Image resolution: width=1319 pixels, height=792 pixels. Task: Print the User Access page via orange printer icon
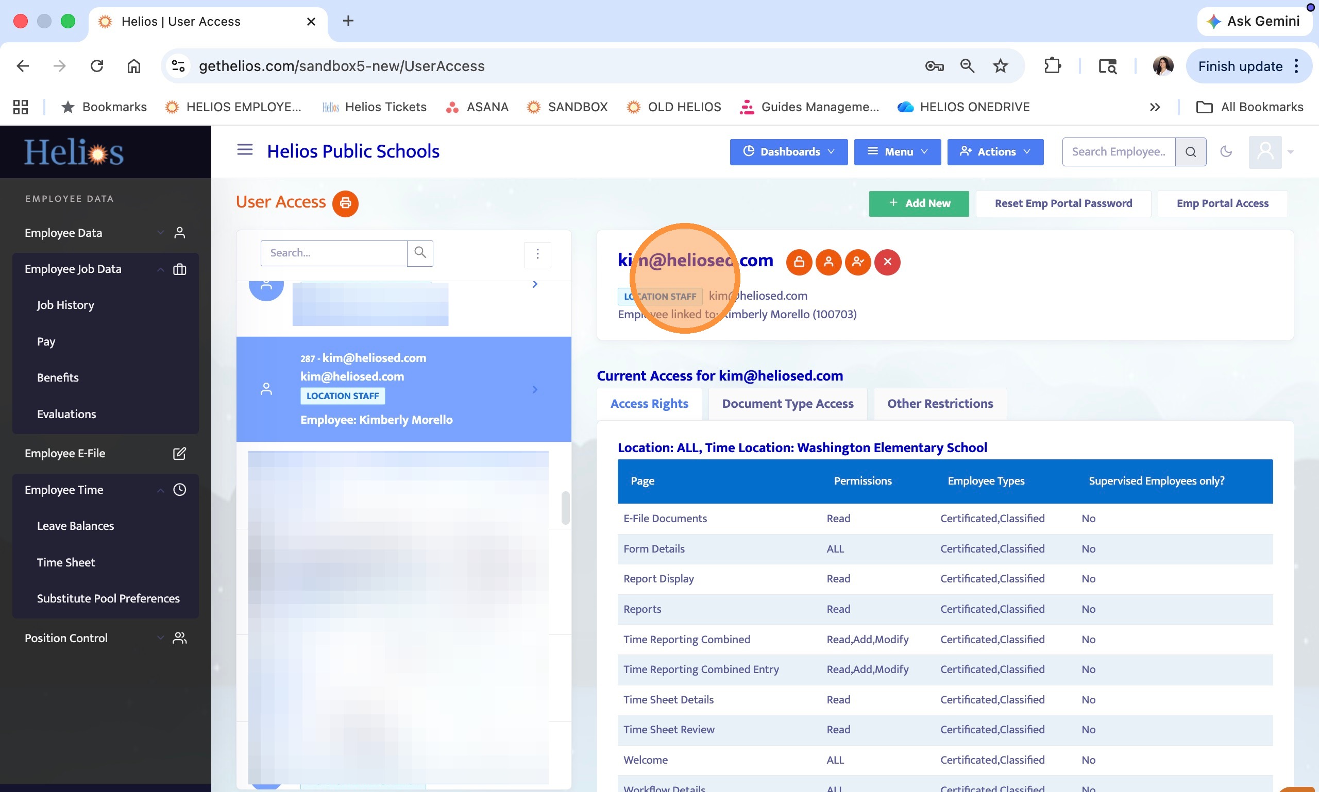click(x=345, y=203)
